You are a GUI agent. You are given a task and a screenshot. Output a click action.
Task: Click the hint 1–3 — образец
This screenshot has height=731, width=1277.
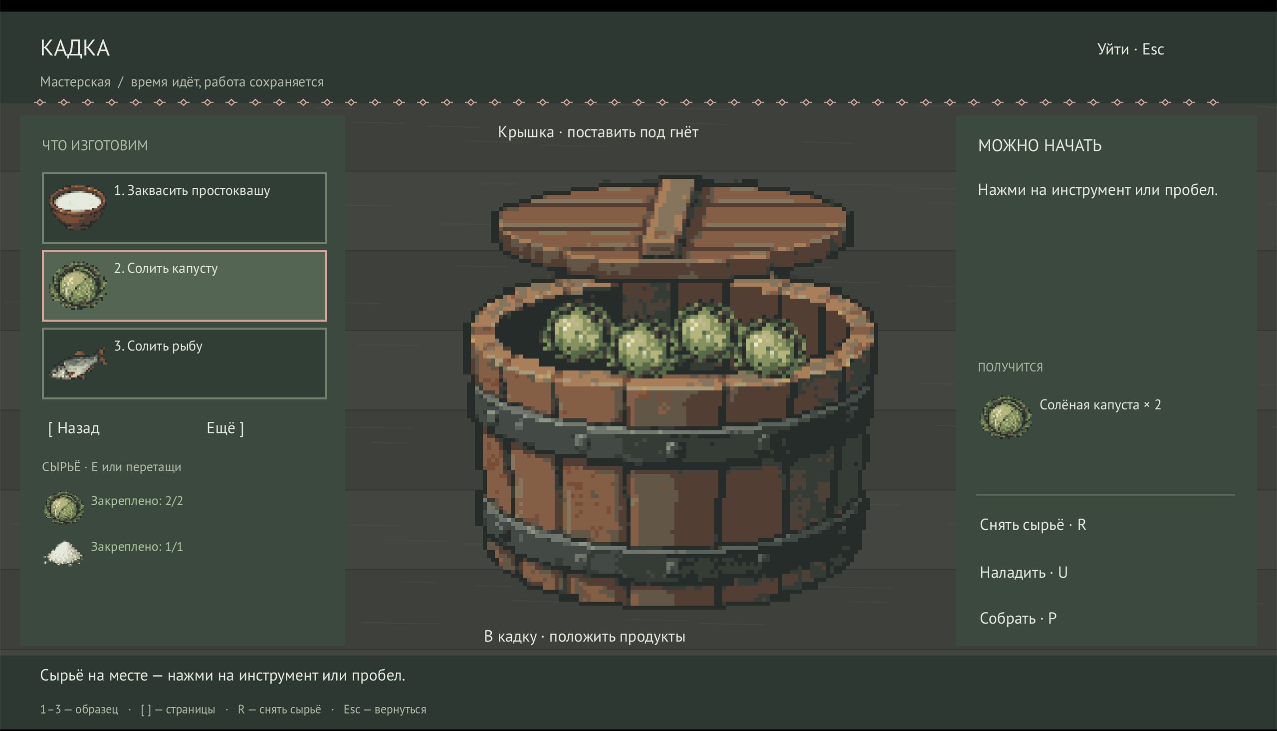pos(79,710)
